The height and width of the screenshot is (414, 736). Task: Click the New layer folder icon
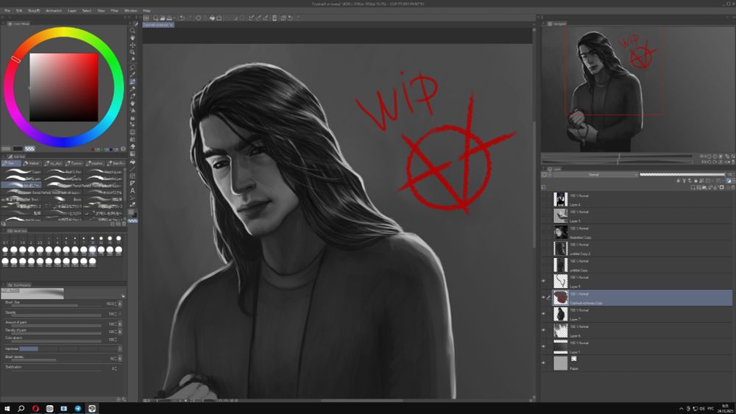click(x=704, y=187)
